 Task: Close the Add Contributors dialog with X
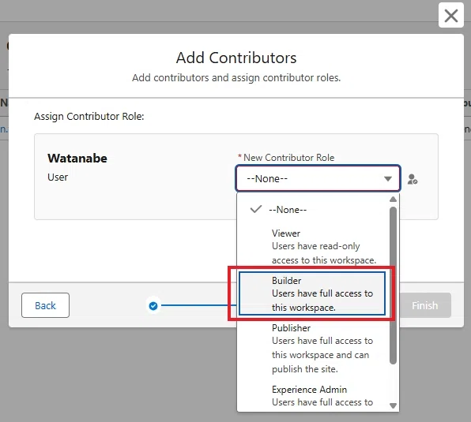point(451,15)
